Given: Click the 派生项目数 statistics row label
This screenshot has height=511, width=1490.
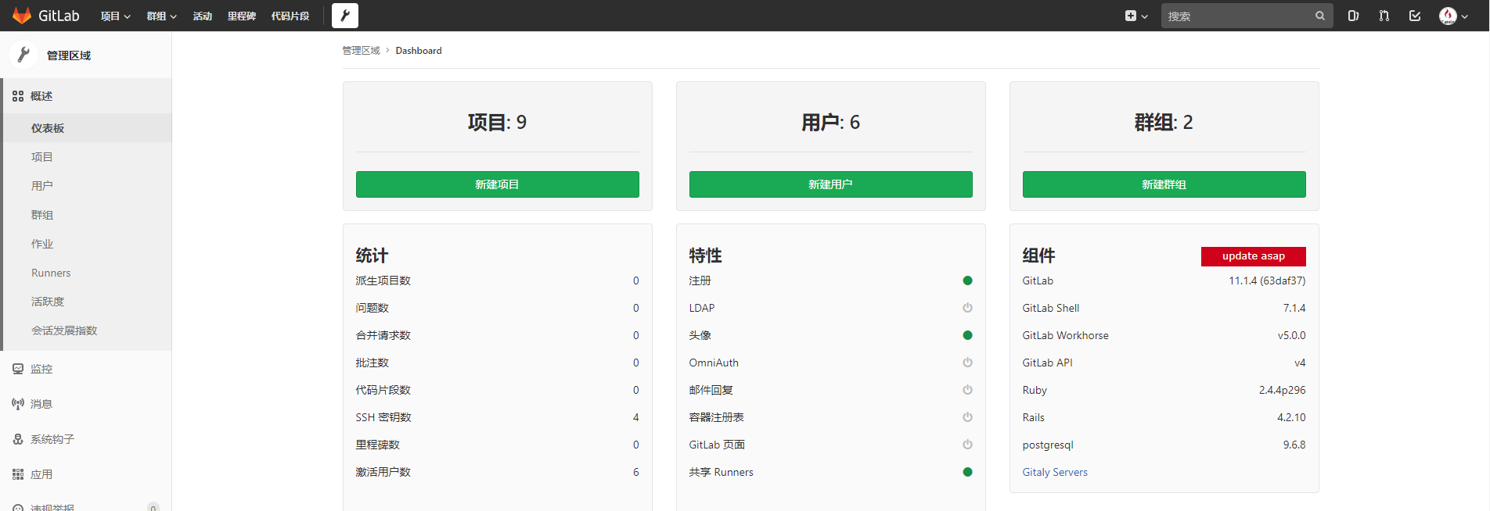Looking at the screenshot, I should tap(383, 281).
